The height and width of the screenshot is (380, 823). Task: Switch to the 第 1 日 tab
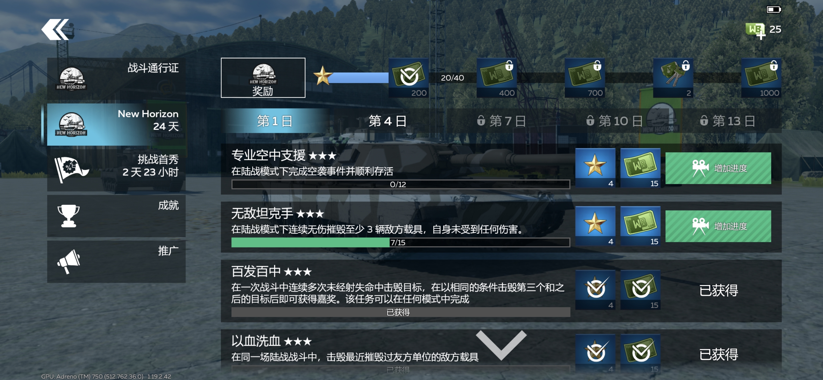tap(275, 121)
